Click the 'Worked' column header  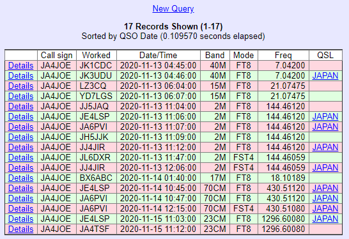click(x=96, y=55)
